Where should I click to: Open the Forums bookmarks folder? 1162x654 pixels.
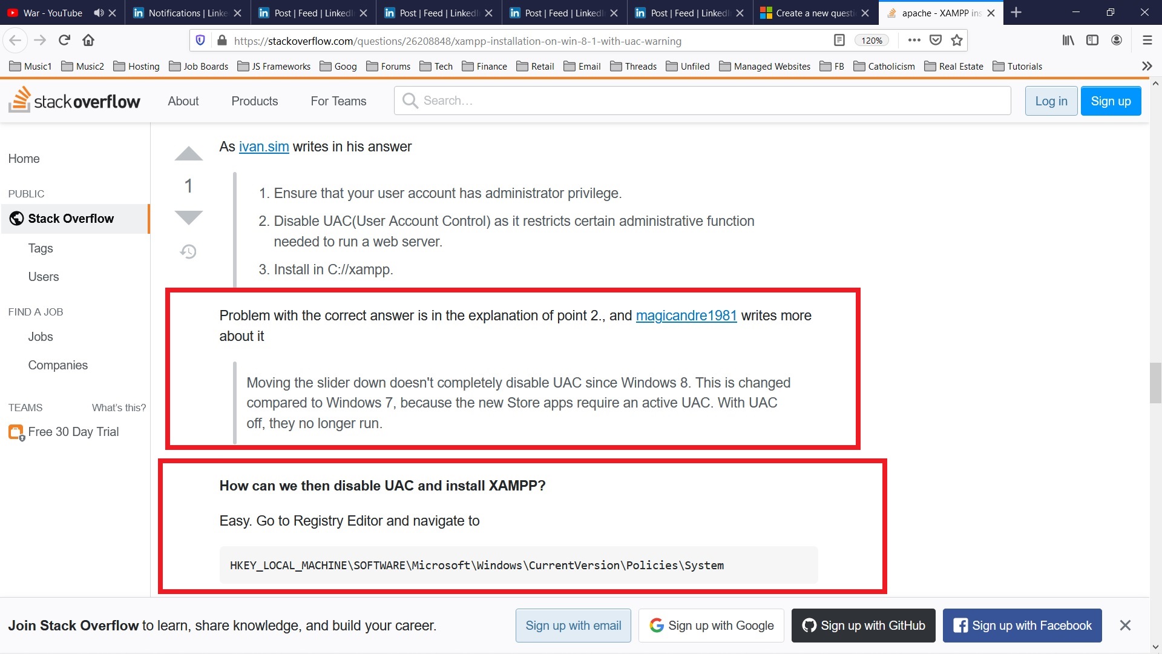coord(389,66)
